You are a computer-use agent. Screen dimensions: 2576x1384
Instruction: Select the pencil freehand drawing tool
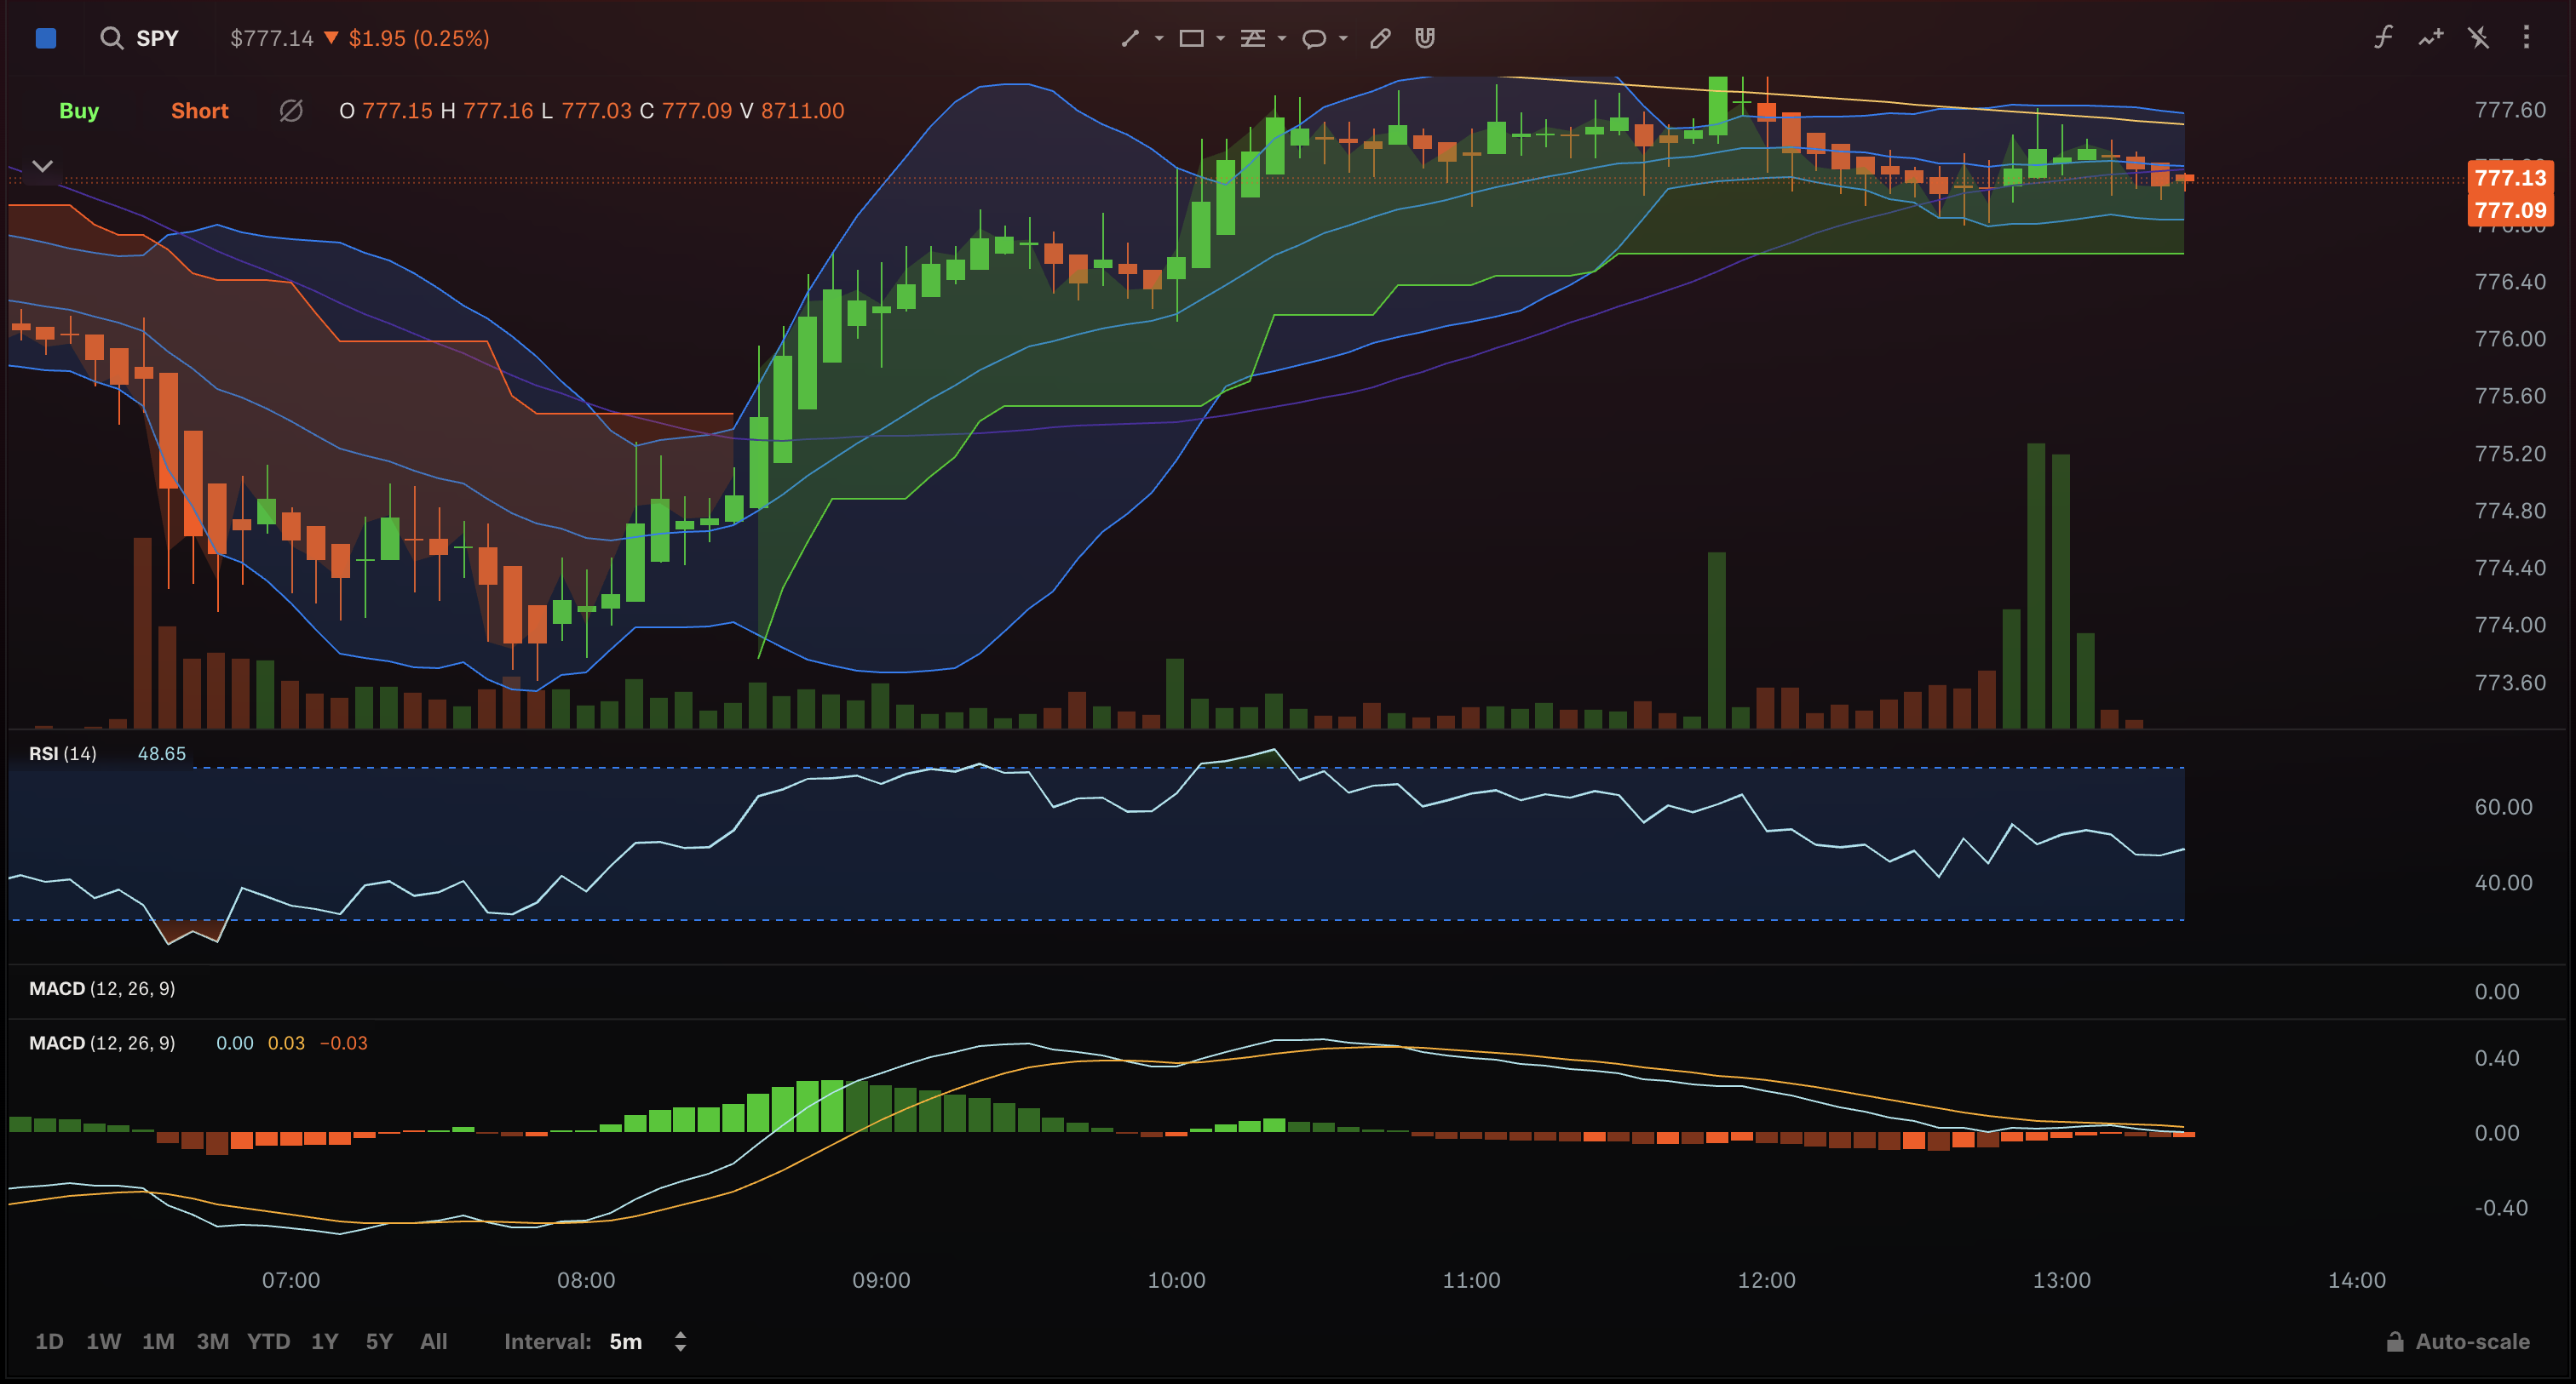[1380, 38]
